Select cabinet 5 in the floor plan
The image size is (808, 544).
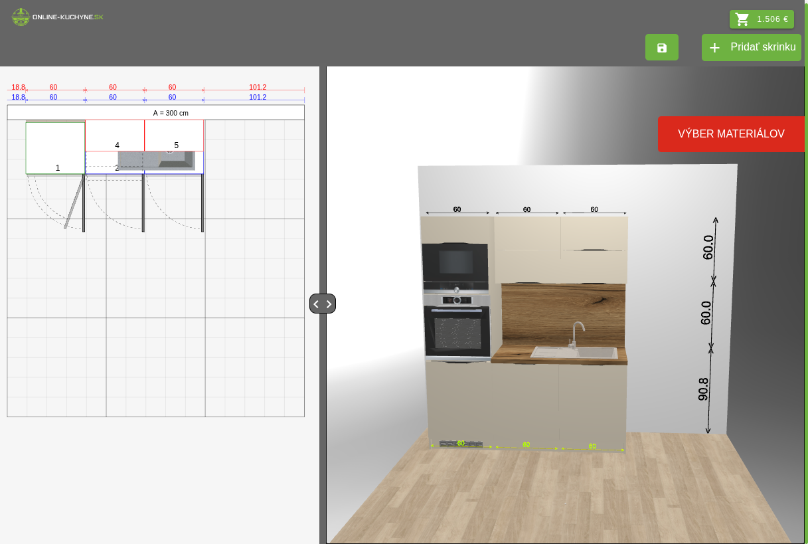174,136
